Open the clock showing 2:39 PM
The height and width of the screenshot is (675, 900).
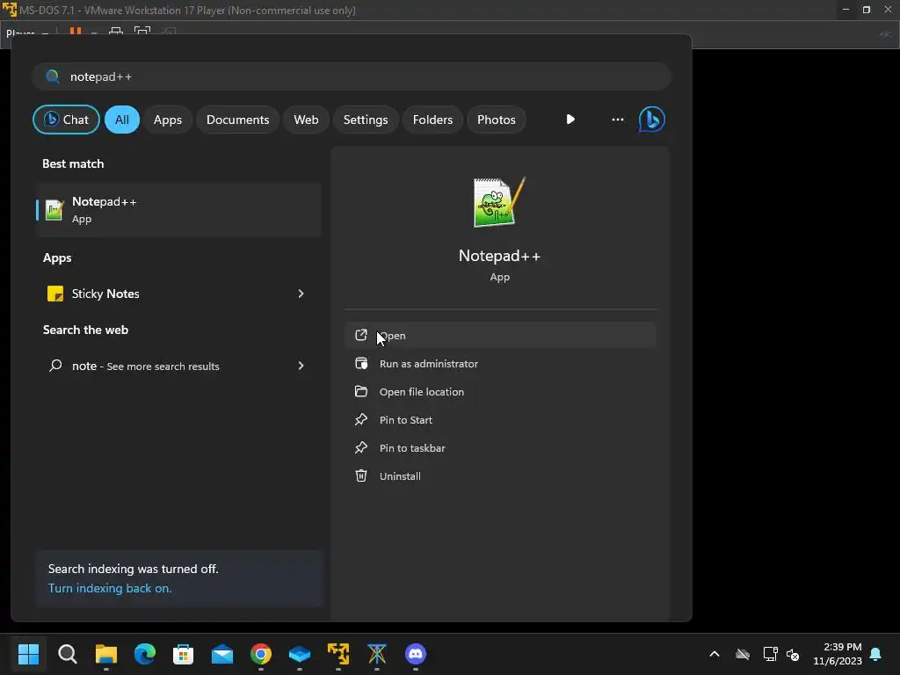tap(838, 654)
